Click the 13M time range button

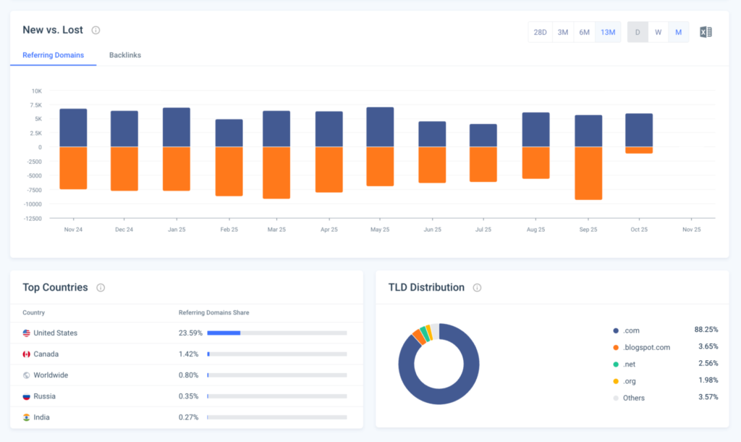pyautogui.click(x=608, y=32)
